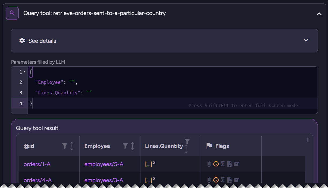Click the Query tool result heading
The height and width of the screenshot is (188, 328).
[37, 128]
